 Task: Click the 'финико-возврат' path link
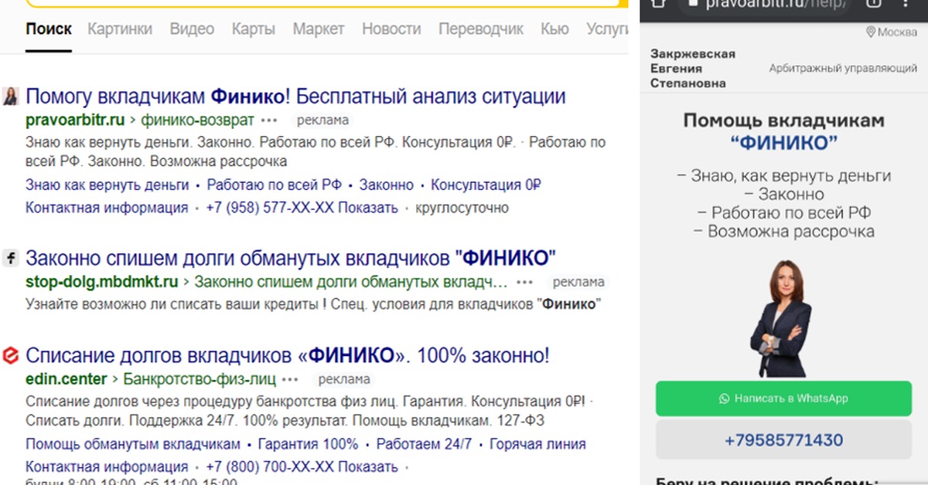(197, 120)
